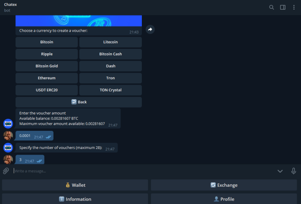Forward the voucher message with the arrow icon
Viewport: 301px width, 204px height.
pyautogui.click(x=150, y=30)
